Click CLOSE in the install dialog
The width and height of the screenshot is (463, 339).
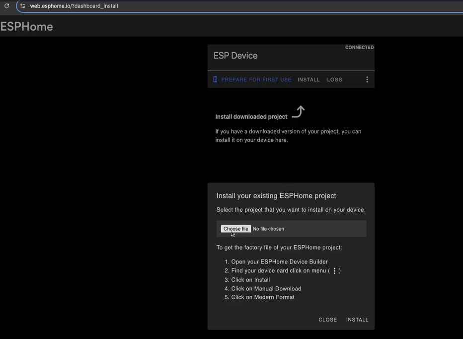coord(327,320)
